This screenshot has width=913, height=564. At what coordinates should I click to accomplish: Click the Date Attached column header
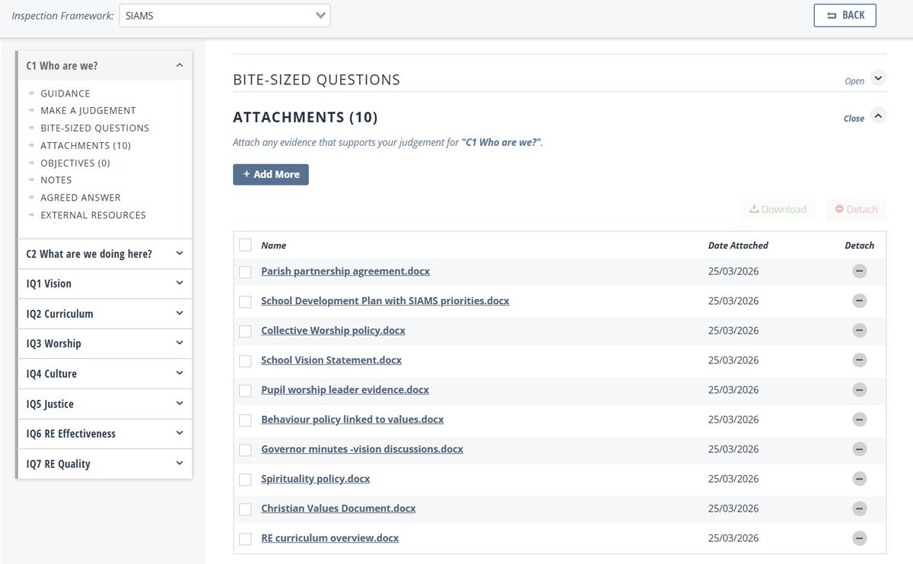(x=738, y=246)
